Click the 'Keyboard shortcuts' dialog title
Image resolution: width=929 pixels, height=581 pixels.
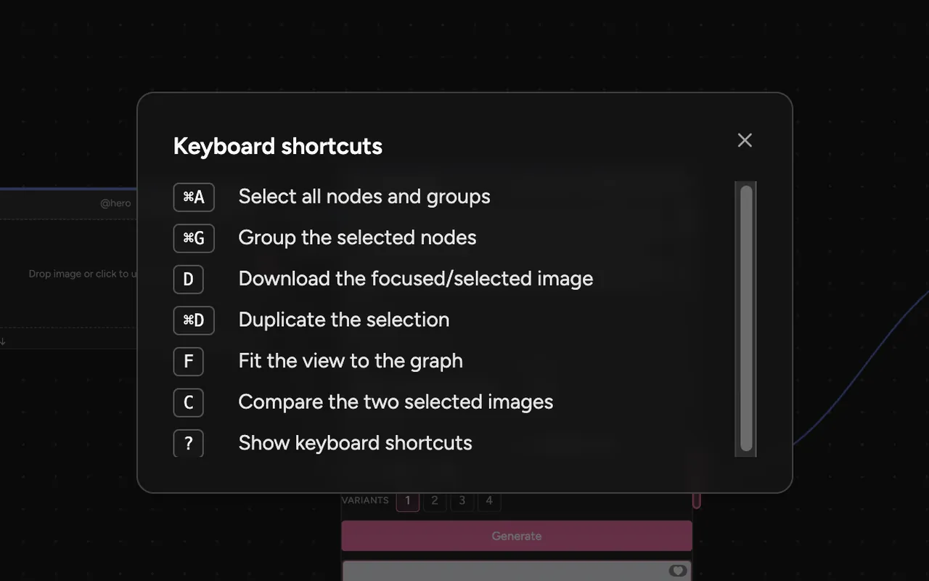278,146
